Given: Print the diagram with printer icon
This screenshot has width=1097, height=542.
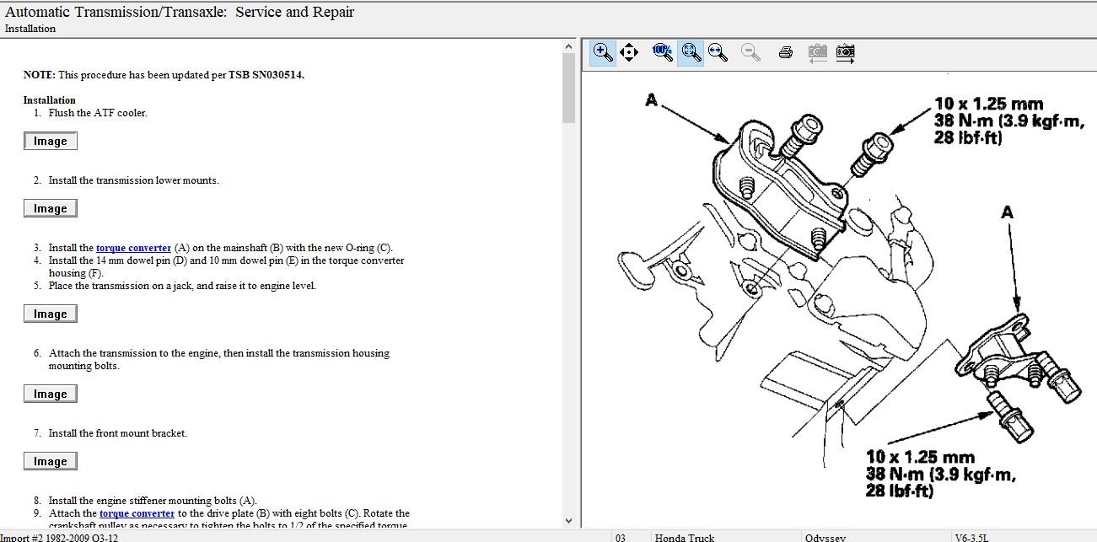Looking at the screenshot, I should [786, 52].
